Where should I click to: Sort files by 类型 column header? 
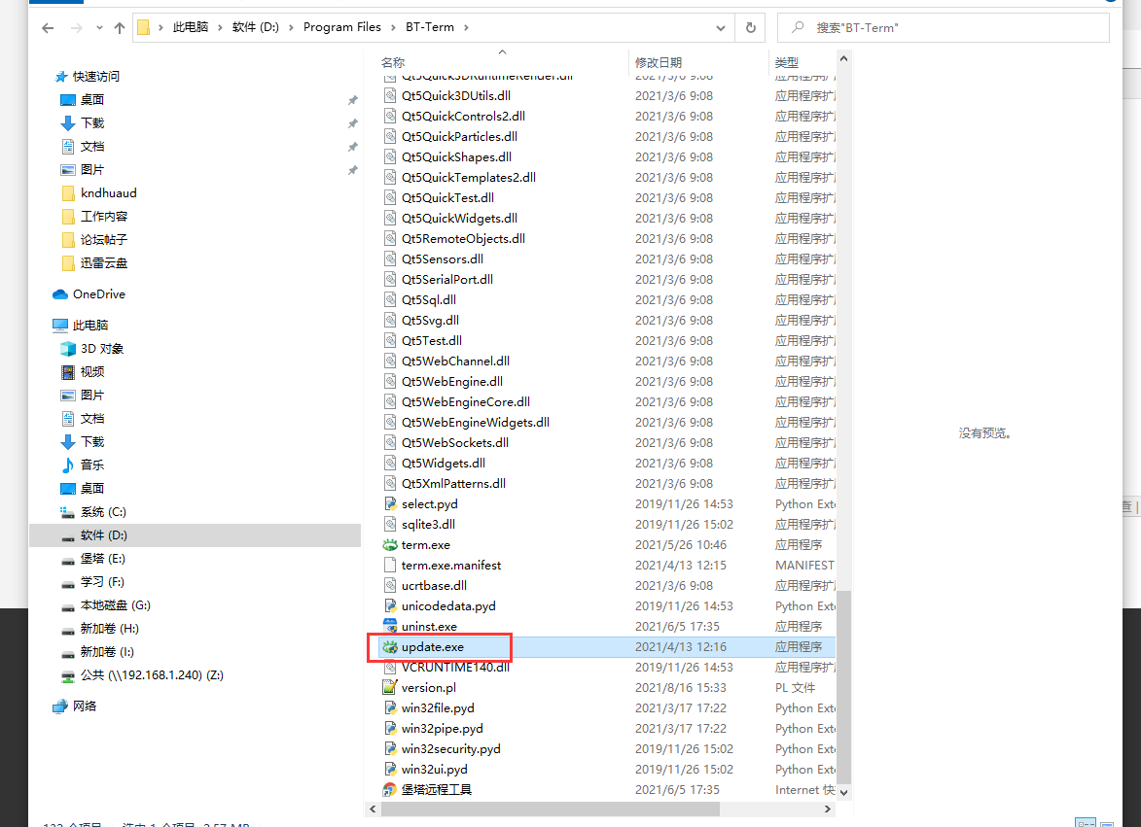coord(787,62)
